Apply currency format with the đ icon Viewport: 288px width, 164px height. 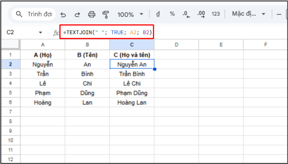[158, 14]
